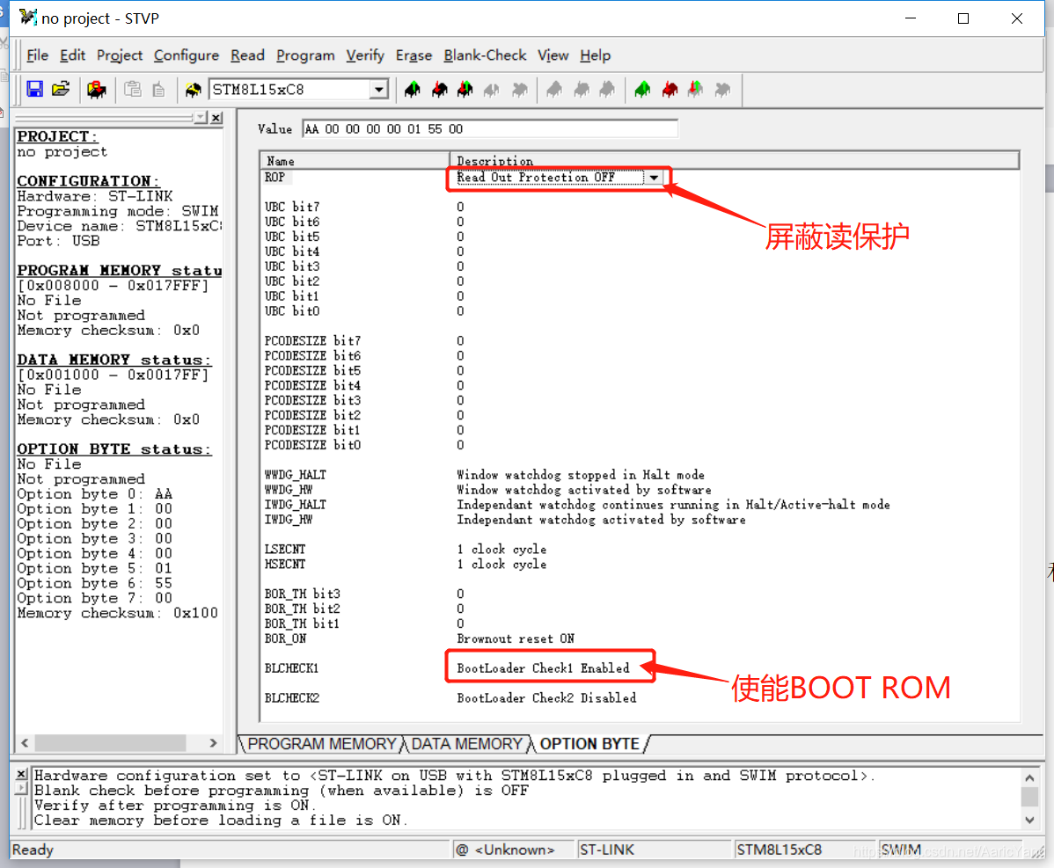Image resolution: width=1054 pixels, height=868 pixels.
Task: Click the UBC bit7 row name
Action: tap(292, 207)
